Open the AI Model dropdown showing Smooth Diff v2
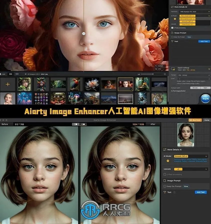Image resolution: width=211 pixels, height=224 pixels. tap(191, 156)
